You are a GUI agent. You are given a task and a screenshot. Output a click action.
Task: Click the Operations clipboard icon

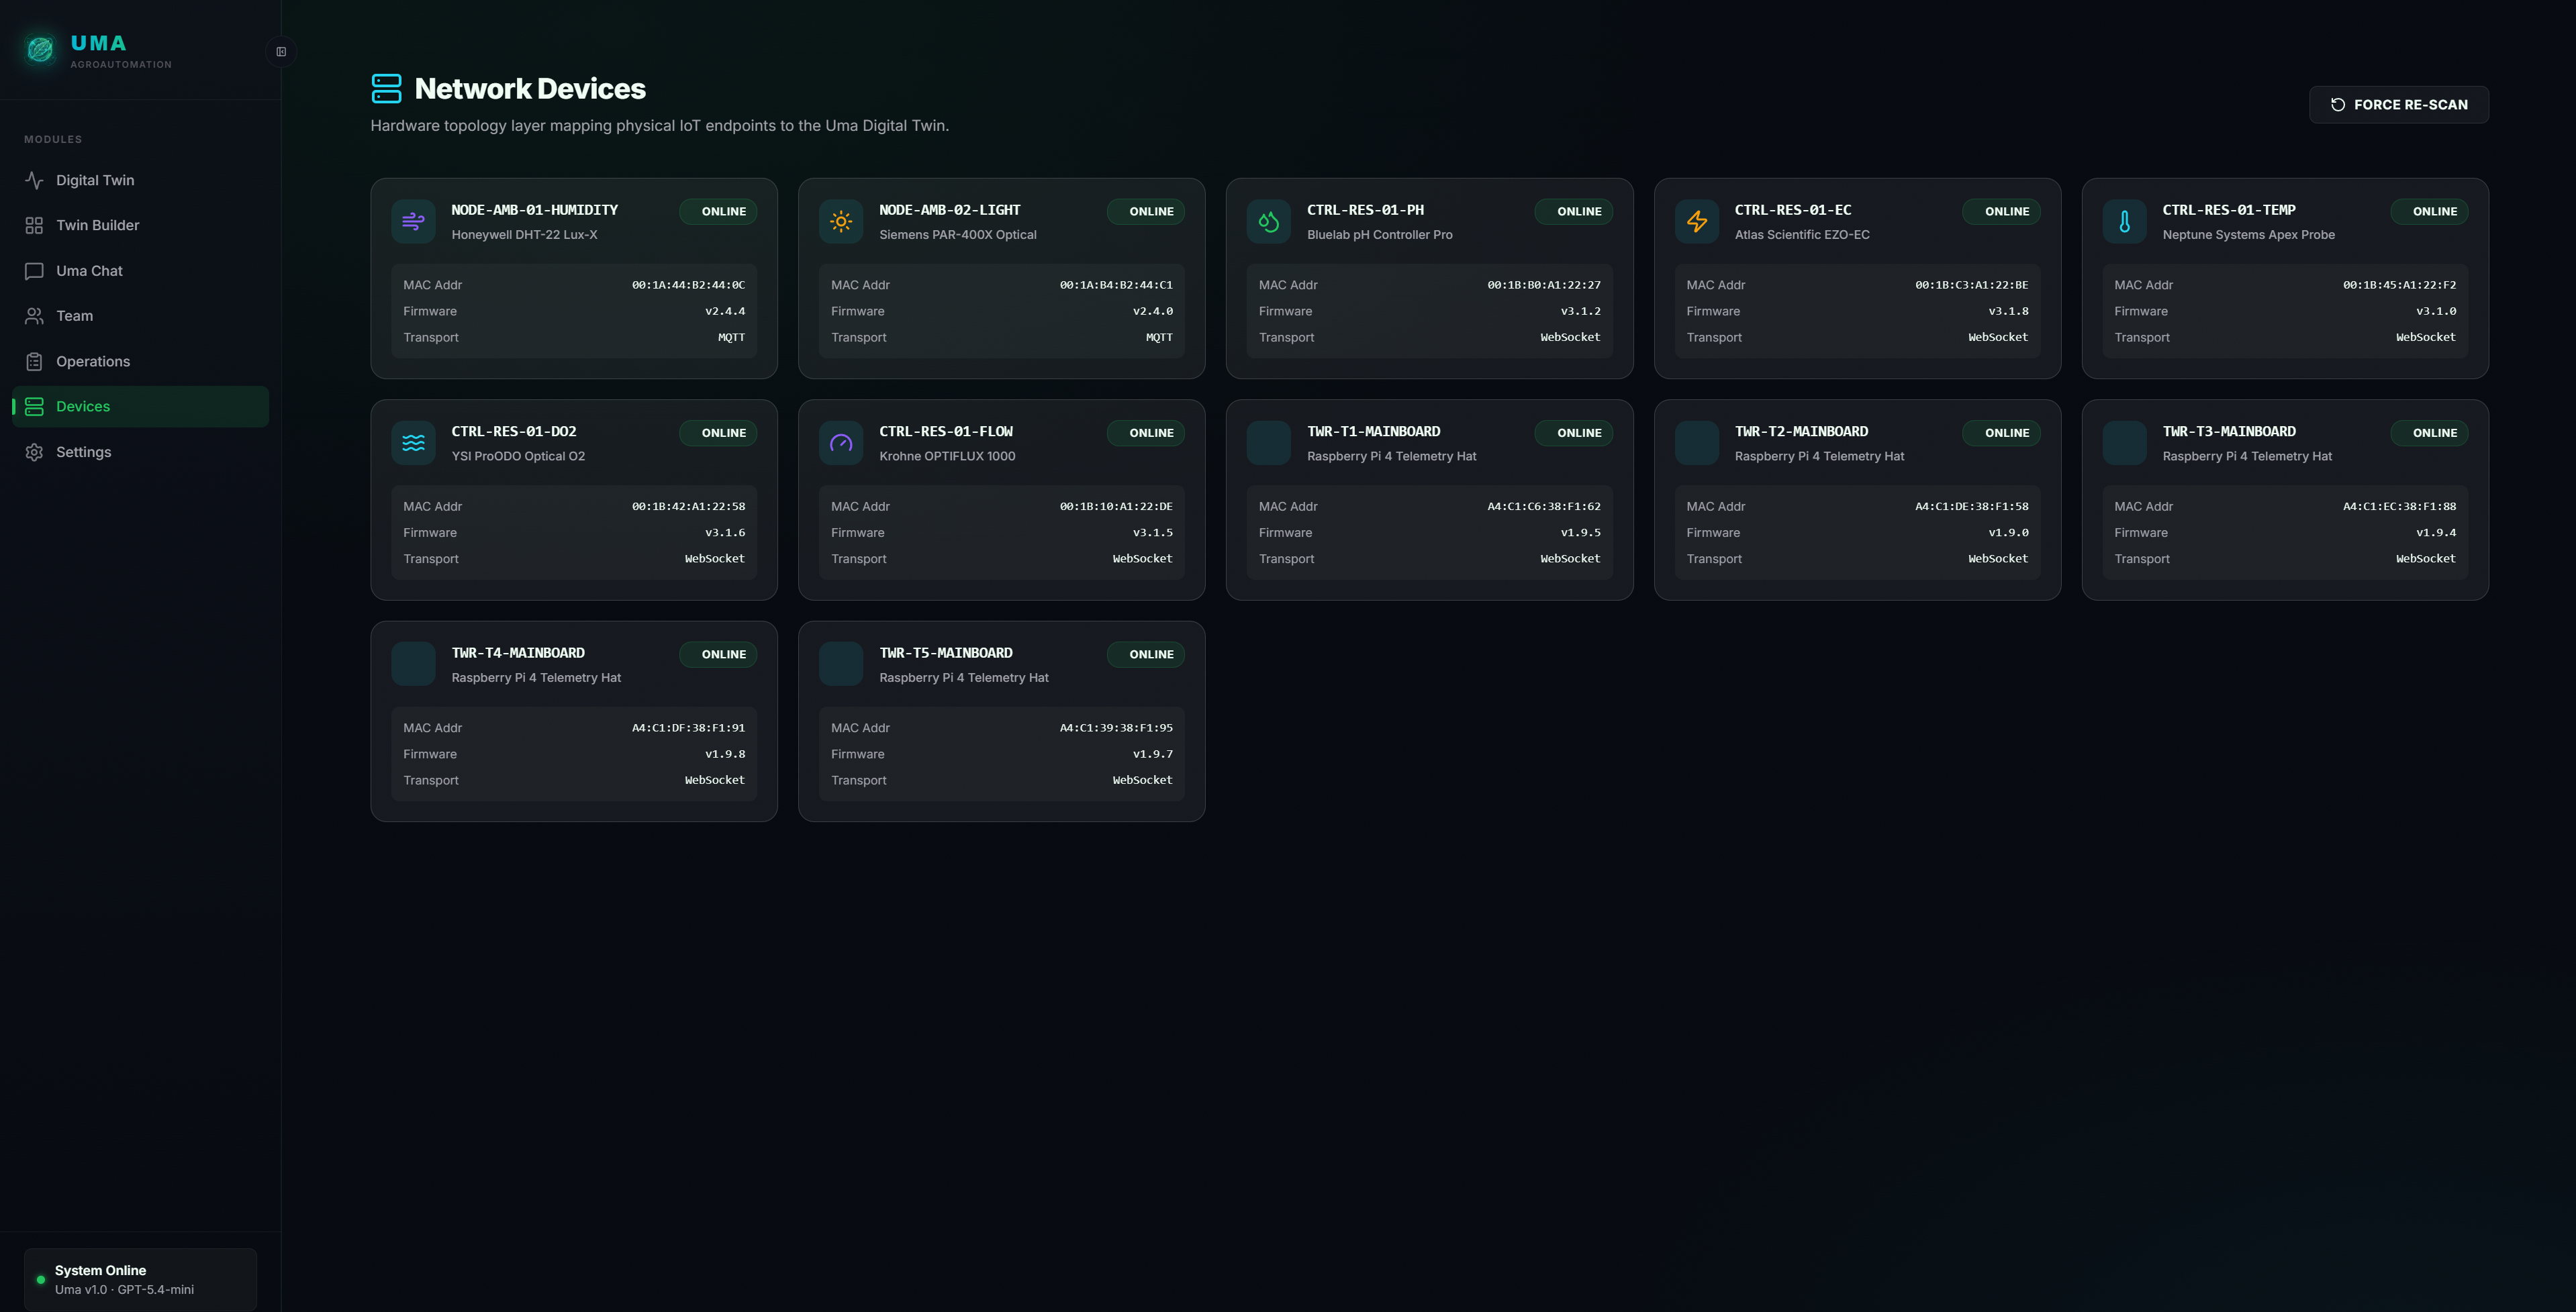(x=34, y=362)
